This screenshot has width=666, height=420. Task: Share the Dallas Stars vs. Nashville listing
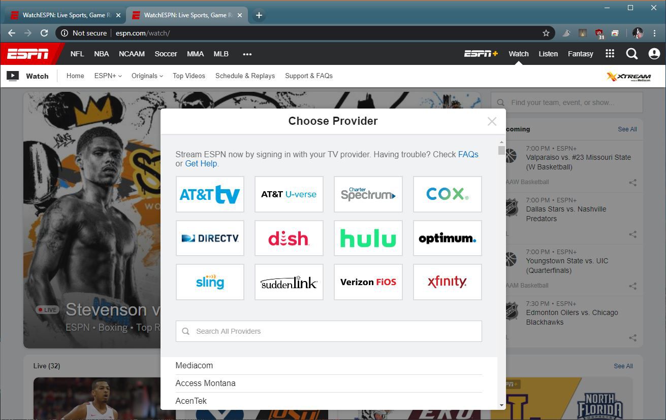pyautogui.click(x=632, y=234)
